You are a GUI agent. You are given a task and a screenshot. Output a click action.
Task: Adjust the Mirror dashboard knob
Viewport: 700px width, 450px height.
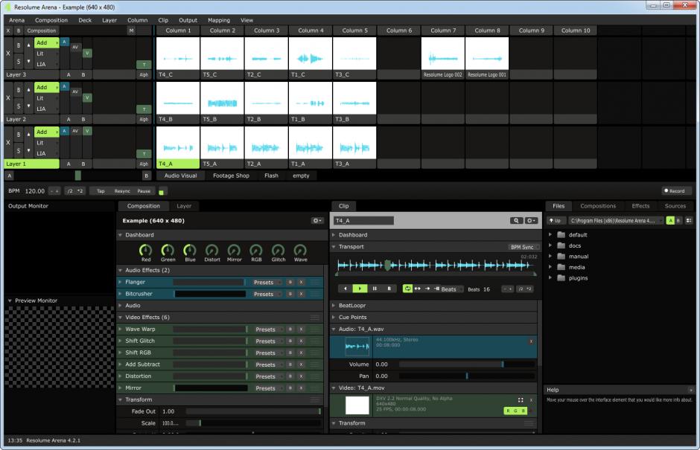pos(234,250)
